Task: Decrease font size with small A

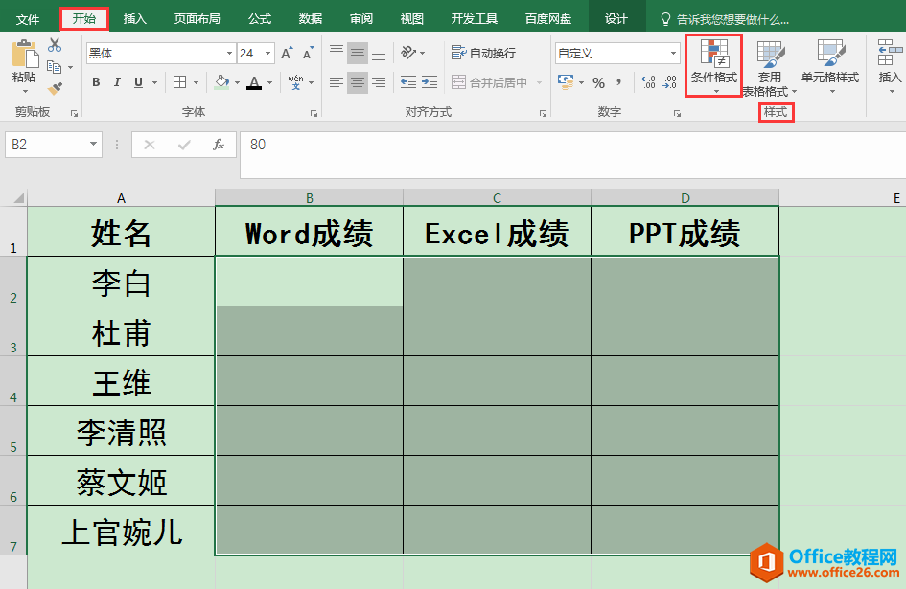Action: pos(308,53)
